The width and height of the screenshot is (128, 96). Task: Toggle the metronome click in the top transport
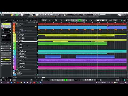click(x=114, y=20)
